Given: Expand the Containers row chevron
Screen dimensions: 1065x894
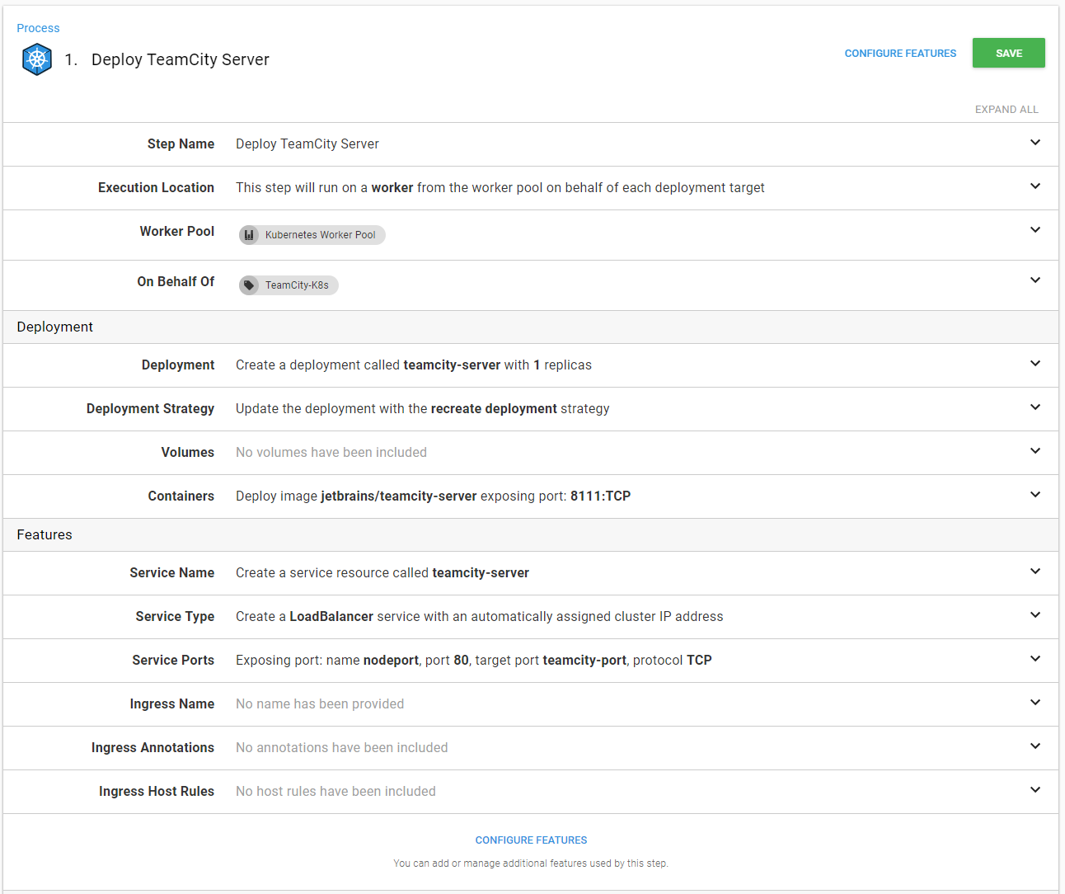Looking at the screenshot, I should click(1035, 495).
